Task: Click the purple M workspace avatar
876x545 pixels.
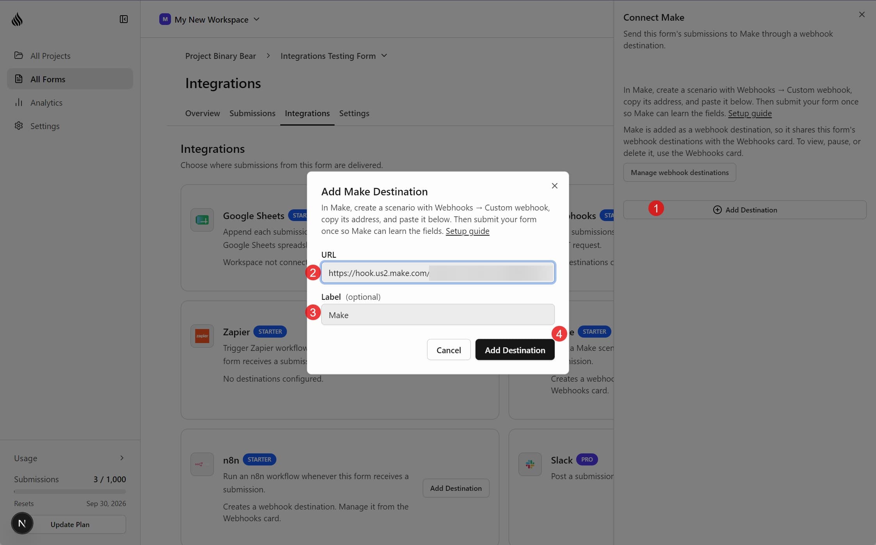Action: 165,19
